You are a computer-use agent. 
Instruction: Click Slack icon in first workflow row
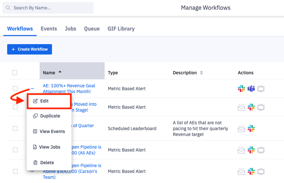pyautogui.click(x=241, y=89)
